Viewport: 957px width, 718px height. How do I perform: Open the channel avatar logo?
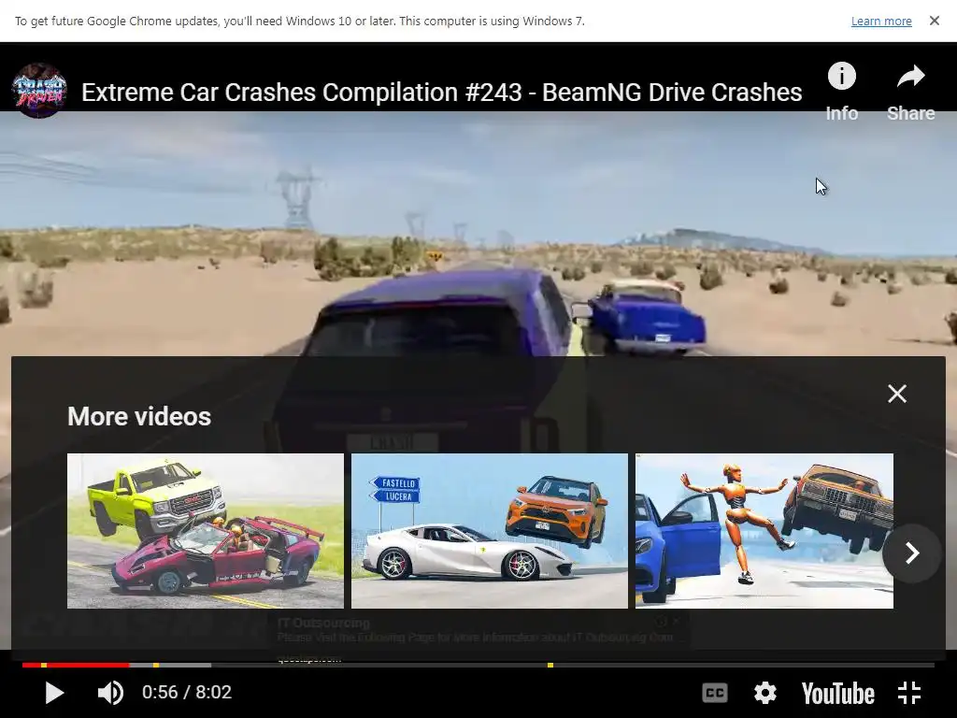[x=39, y=91]
